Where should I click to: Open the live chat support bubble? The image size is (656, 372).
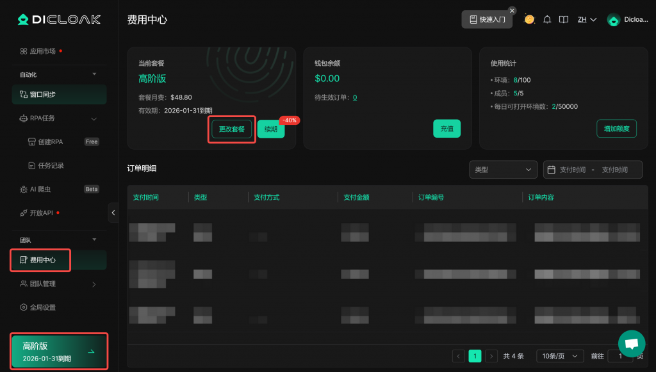click(631, 344)
